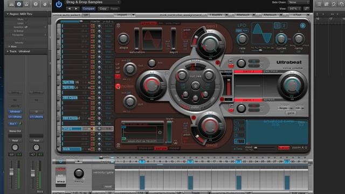Image resolution: width=345 pixels, height=194 pixels.
Task: Open the Drag & Drop Samples preset dropdown
Action: pyautogui.click(x=93, y=2)
